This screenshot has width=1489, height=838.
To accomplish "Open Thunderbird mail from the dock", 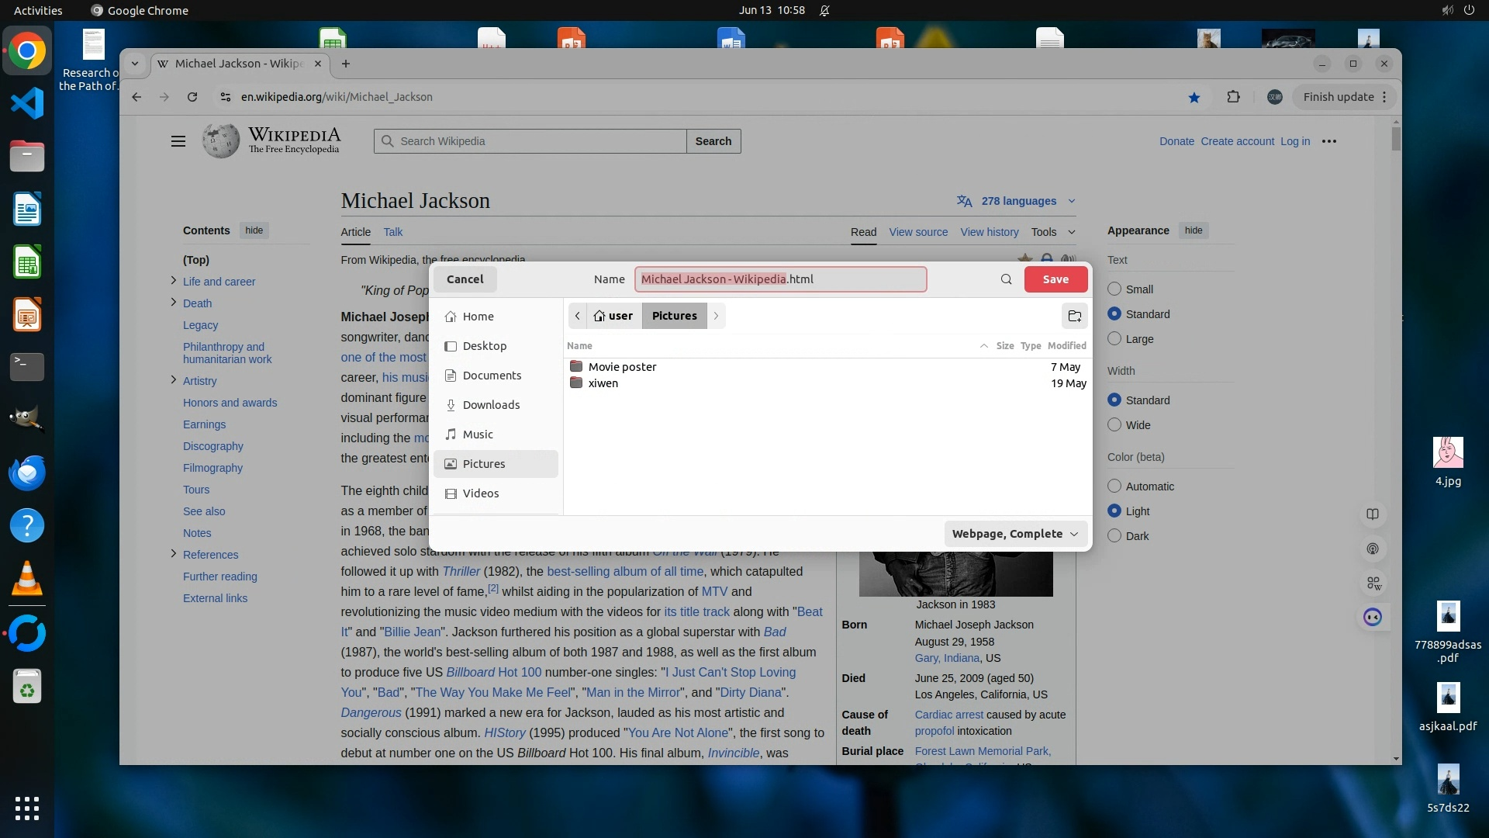I will point(27,473).
